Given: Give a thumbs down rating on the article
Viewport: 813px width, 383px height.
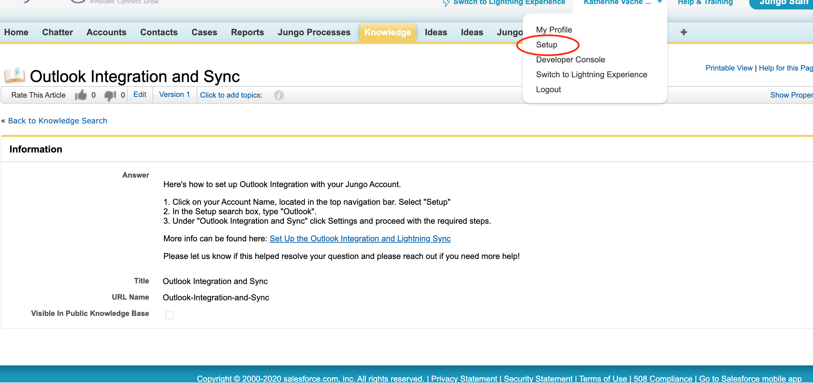Looking at the screenshot, I should point(110,96).
